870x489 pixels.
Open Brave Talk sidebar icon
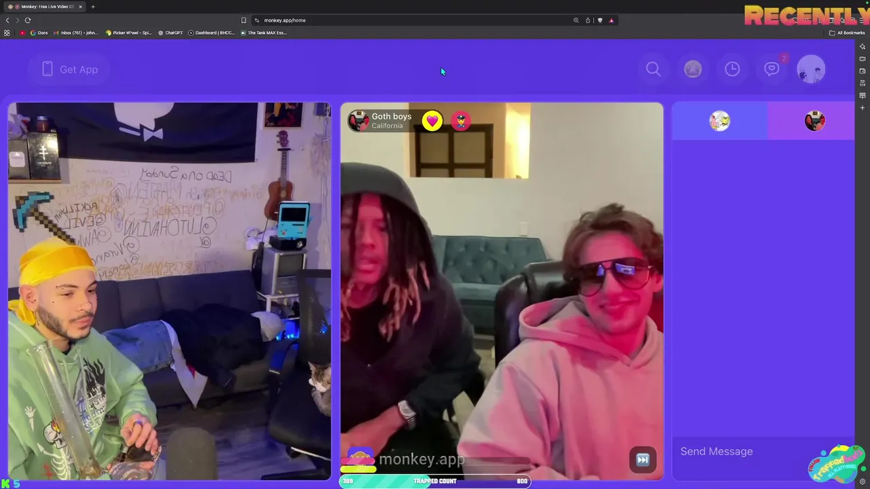pos(863,58)
